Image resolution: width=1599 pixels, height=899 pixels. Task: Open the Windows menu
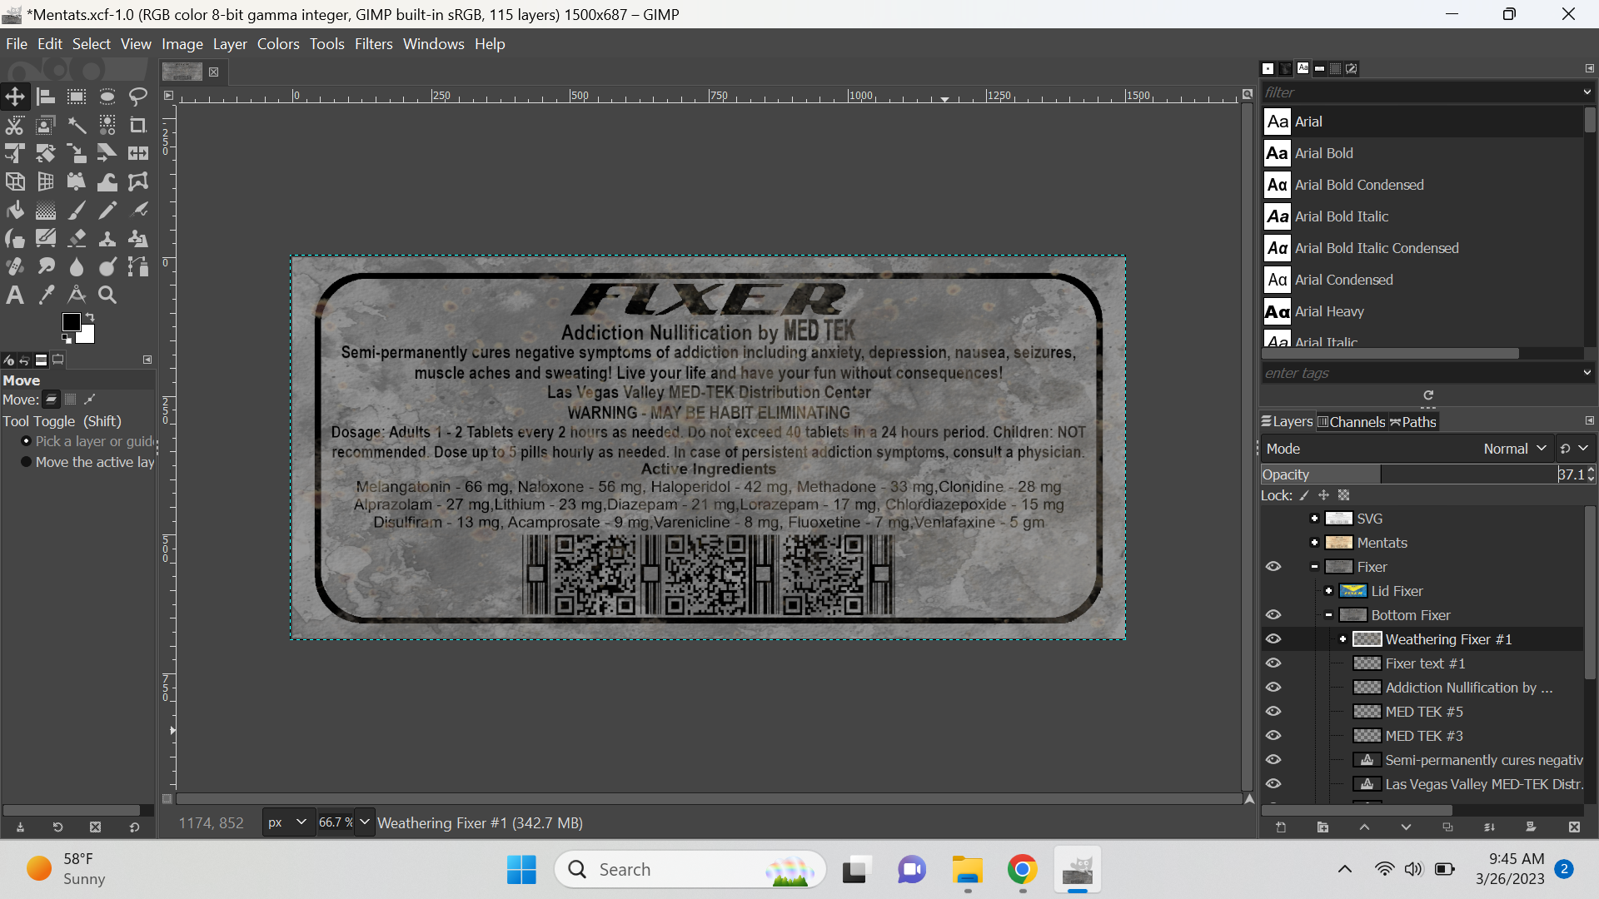[433, 44]
